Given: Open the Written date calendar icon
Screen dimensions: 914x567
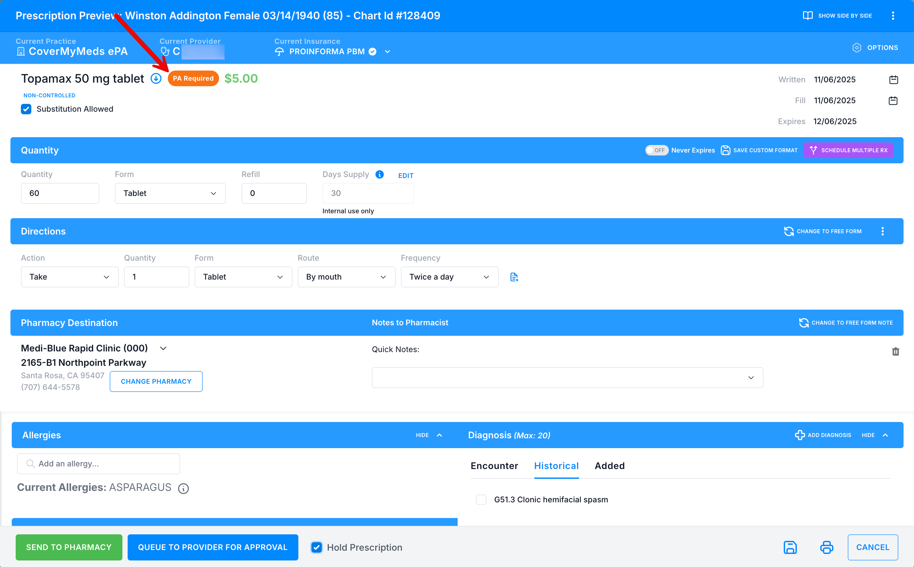Looking at the screenshot, I should [x=893, y=79].
